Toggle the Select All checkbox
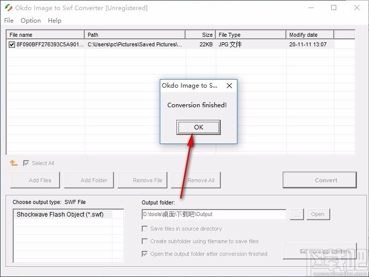Screen dimensions: 369x277 coord(26,163)
